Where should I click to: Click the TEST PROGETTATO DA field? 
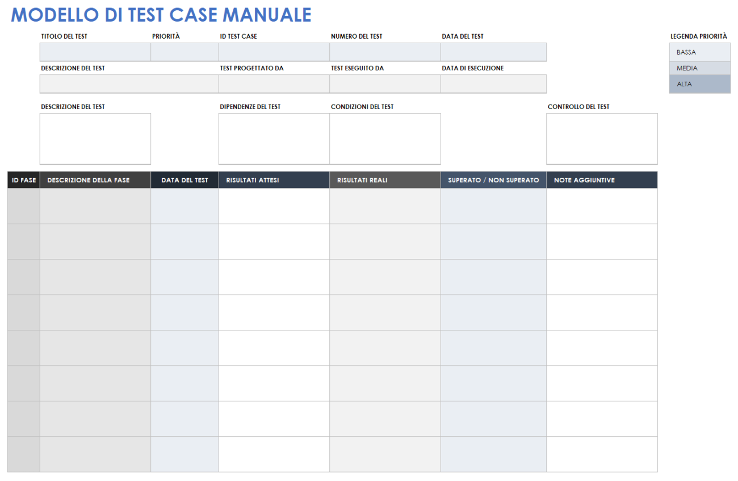[272, 83]
